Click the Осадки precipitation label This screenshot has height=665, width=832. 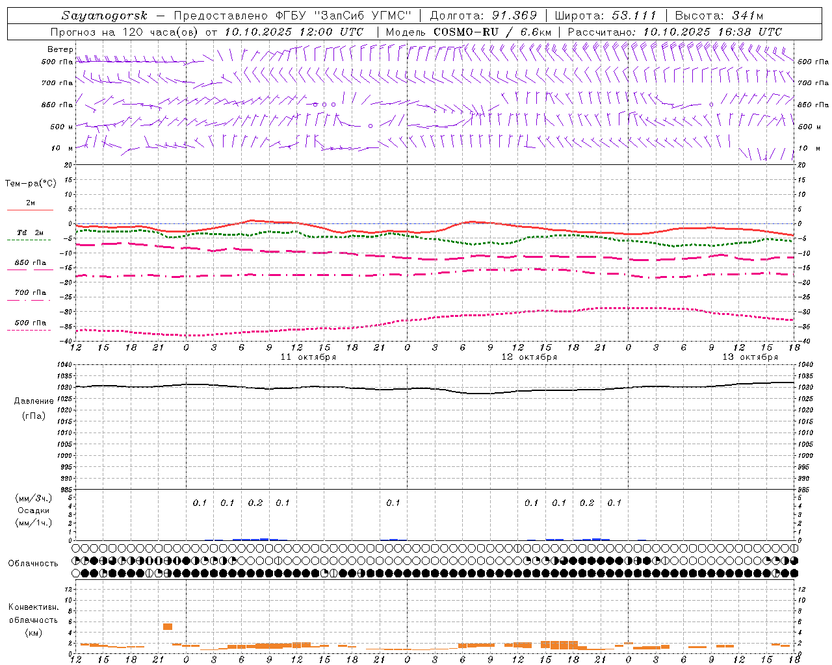pos(34,510)
